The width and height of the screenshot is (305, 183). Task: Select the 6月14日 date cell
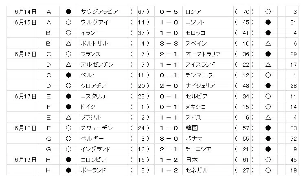(x=22, y=11)
